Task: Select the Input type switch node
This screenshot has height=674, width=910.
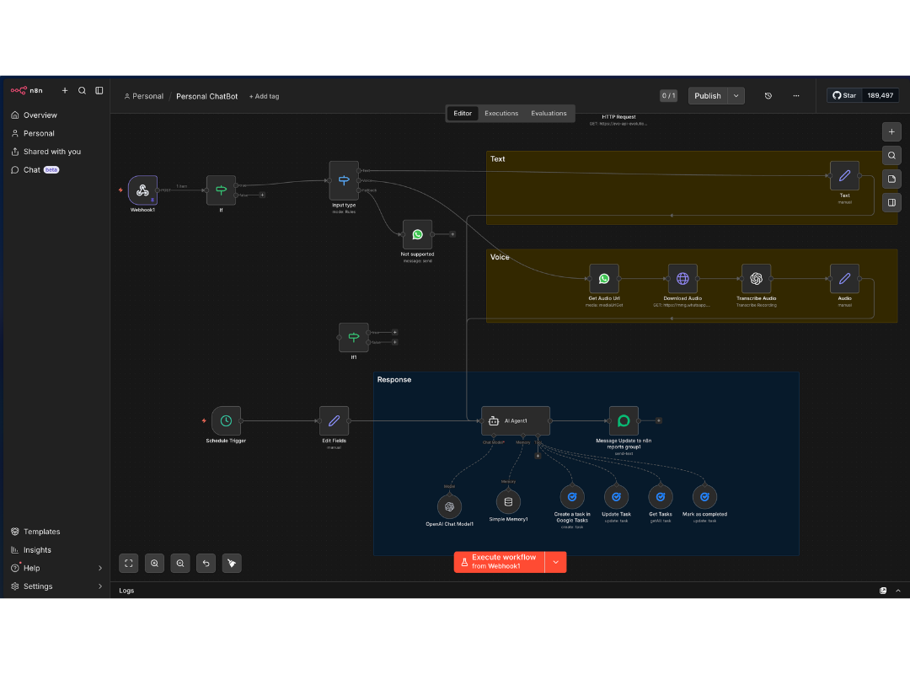Action: click(344, 180)
